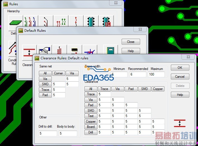Click Trace row button in Clearance matrix
Screen dimensions: 198x146
click(91, 94)
